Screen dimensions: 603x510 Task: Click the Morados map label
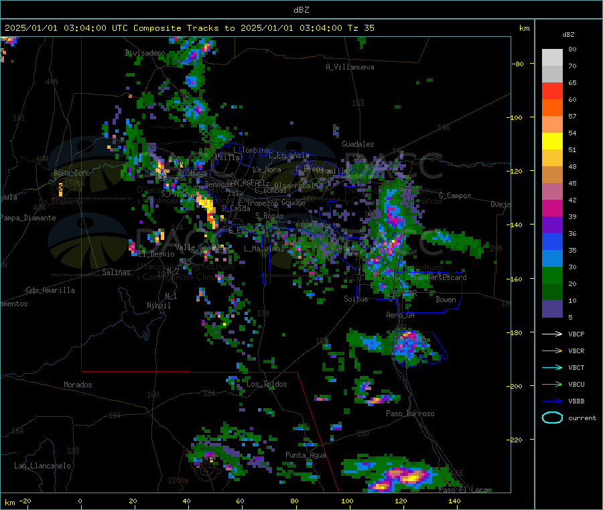tap(78, 385)
